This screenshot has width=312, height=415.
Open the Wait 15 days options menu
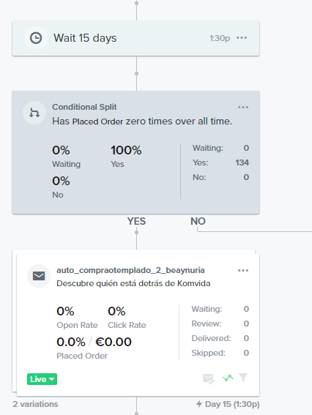point(242,38)
